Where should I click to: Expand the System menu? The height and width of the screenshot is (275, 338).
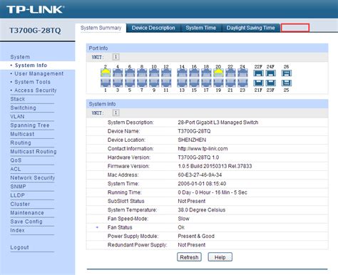(x=20, y=57)
